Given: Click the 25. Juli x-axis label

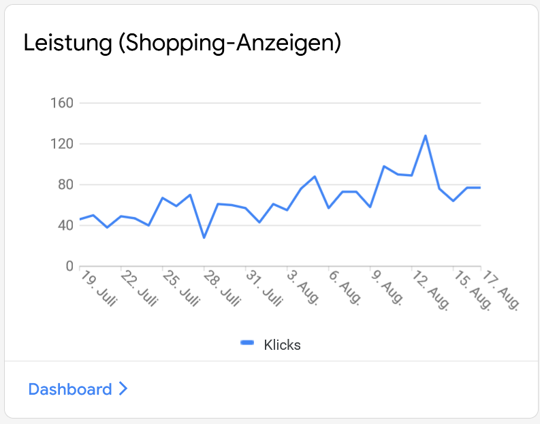Looking at the screenshot, I should coord(181,288).
